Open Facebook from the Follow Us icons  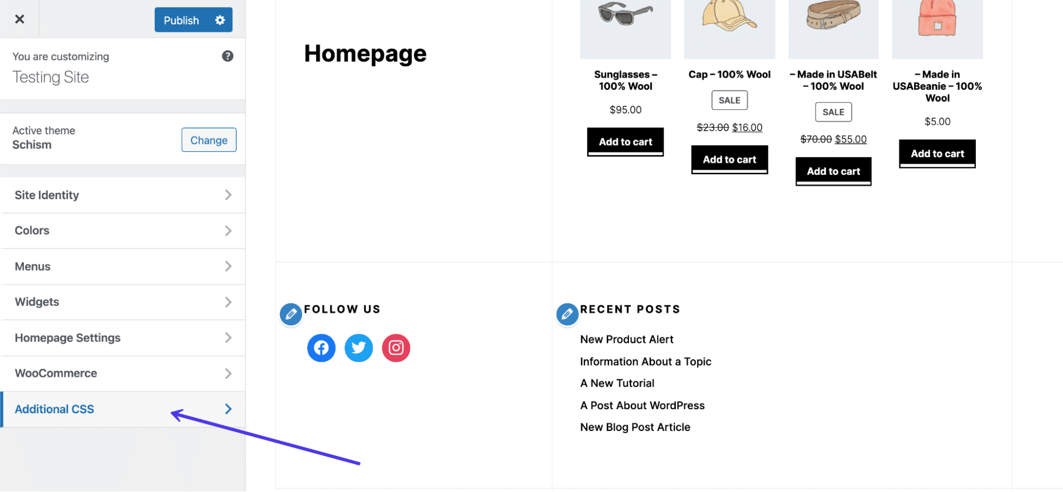click(x=321, y=347)
